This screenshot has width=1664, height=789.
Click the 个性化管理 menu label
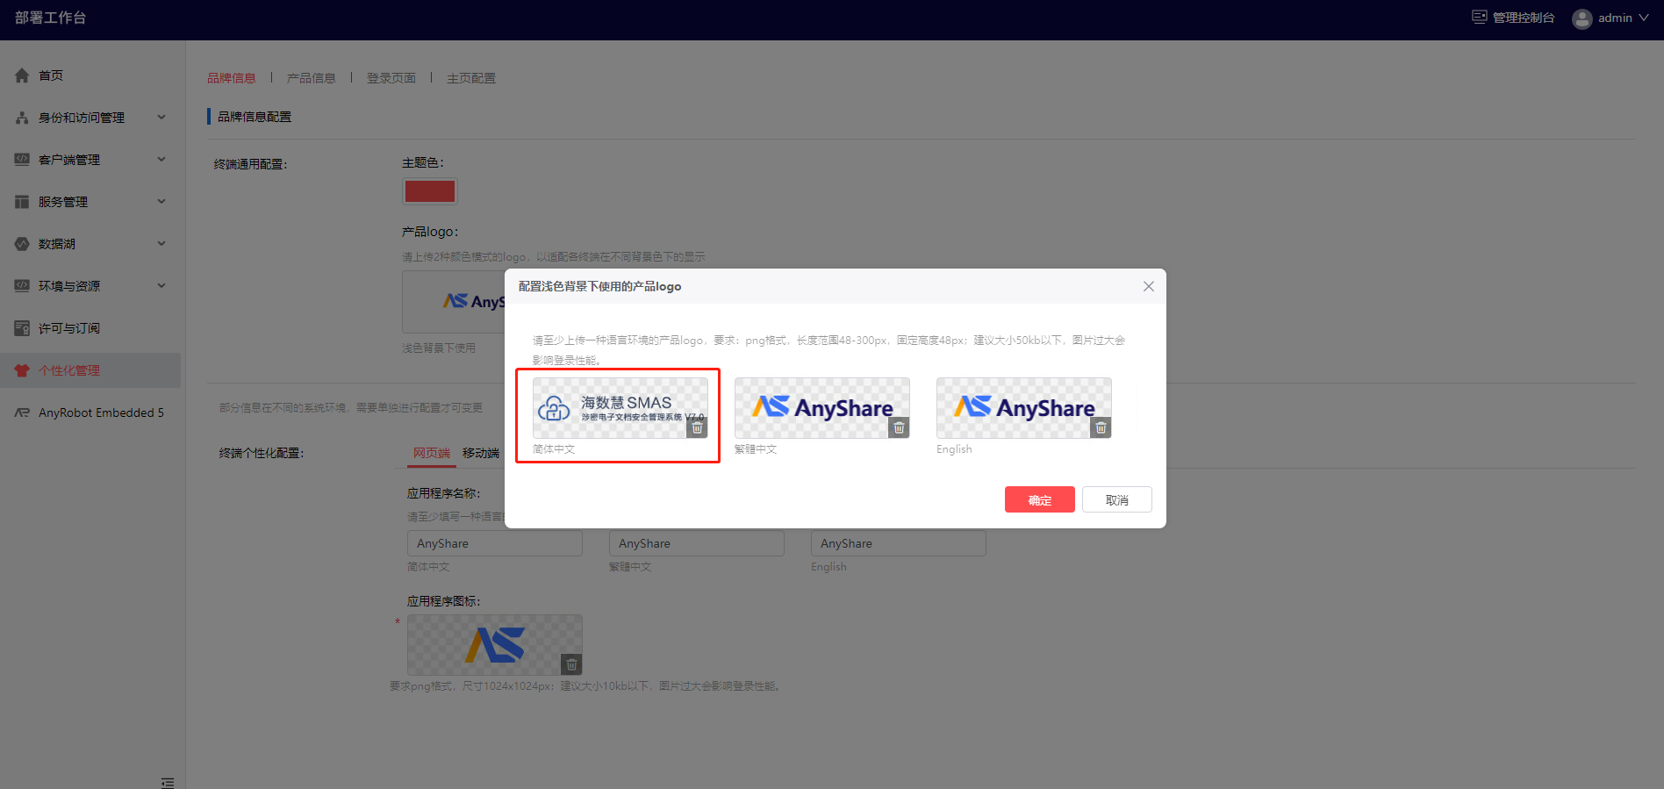(69, 370)
